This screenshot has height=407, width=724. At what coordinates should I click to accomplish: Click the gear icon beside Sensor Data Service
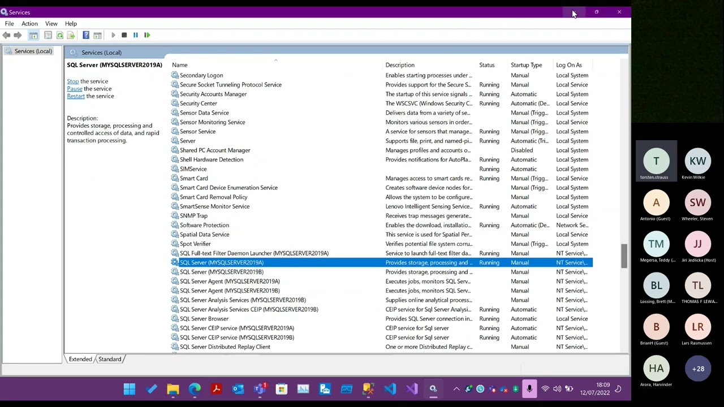(x=175, y=113)
